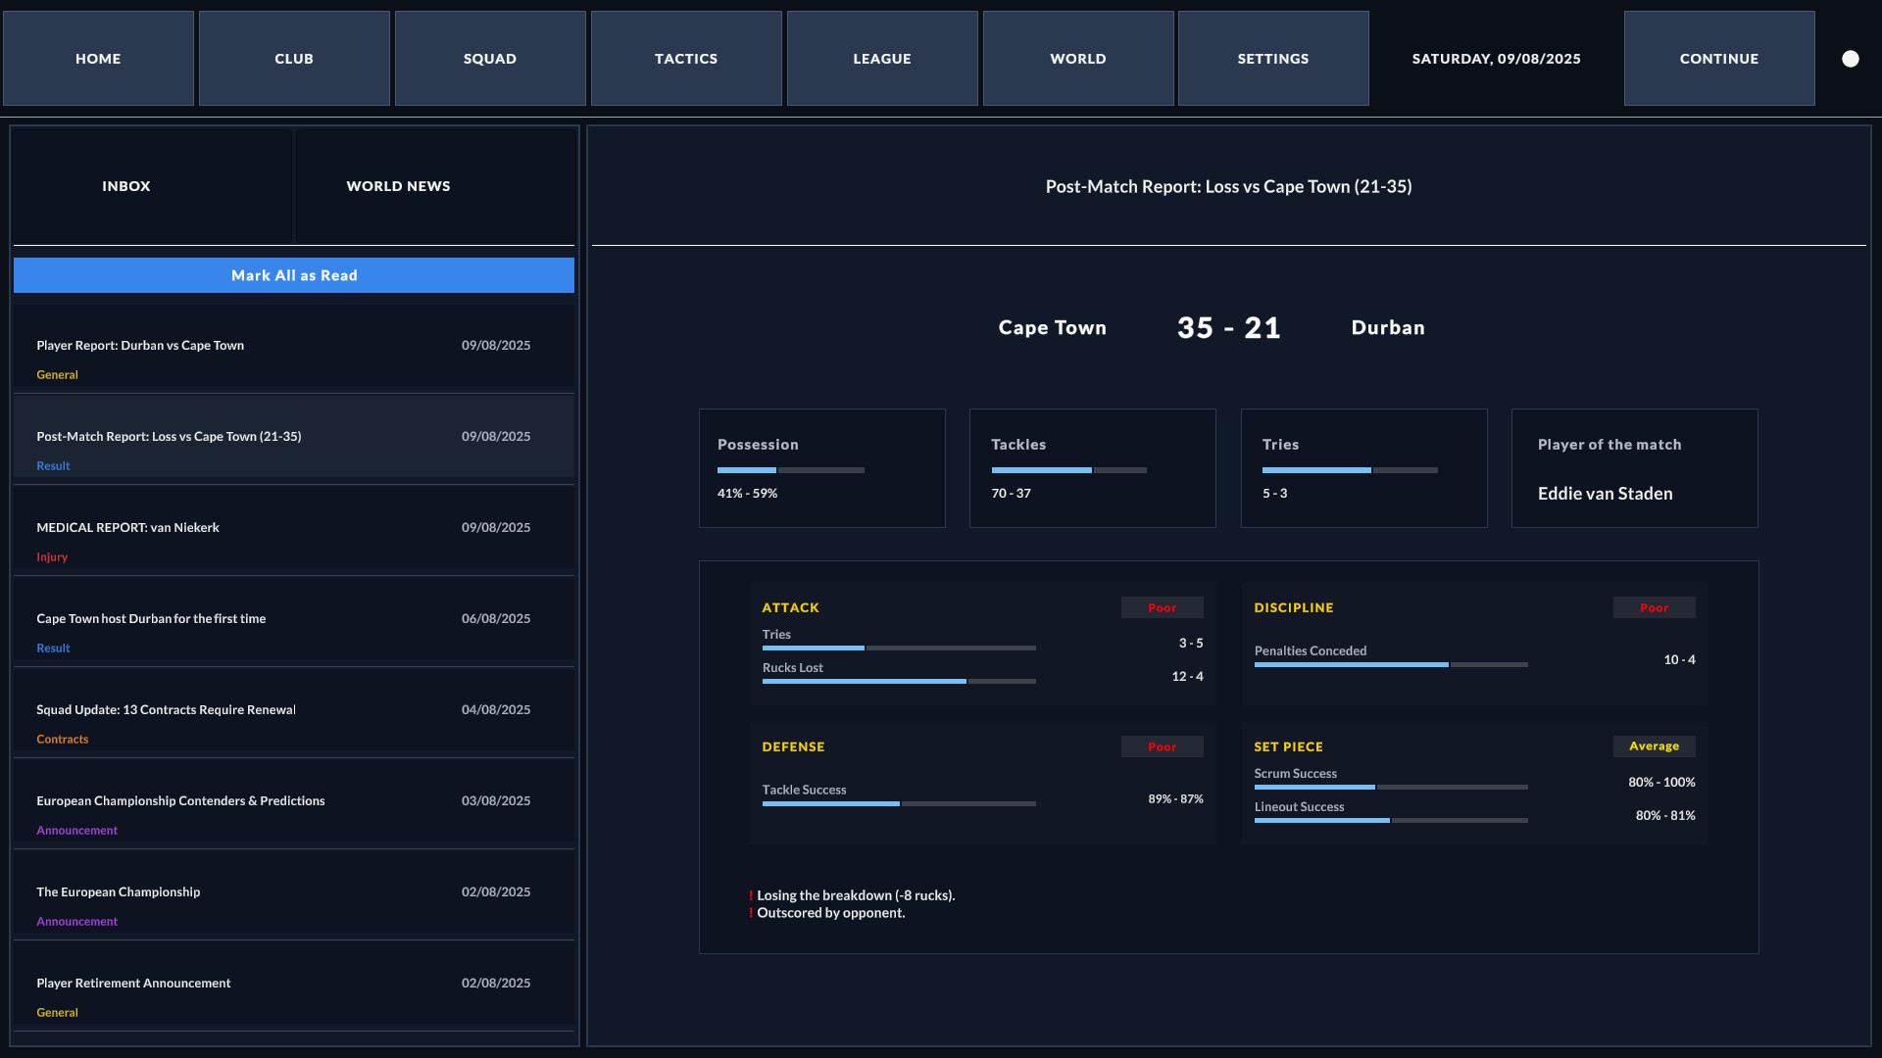Open the WORLD section
The image size is (1882, 1058).
(x=1078, y=59)
